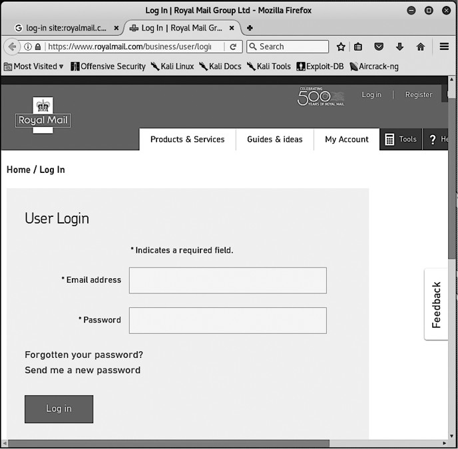Click the Send me a new password link
The width and height of the screenshot is (458, 449).
[83, 370]
